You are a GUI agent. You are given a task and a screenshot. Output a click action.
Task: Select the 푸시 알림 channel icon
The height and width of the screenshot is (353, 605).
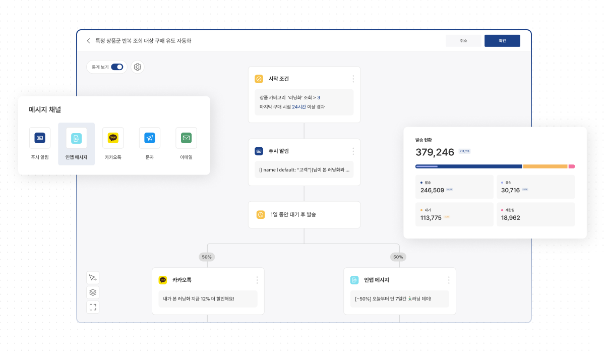[x=40, y=138]
